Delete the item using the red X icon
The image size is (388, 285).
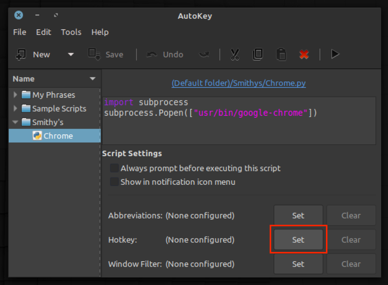[304, 54]
